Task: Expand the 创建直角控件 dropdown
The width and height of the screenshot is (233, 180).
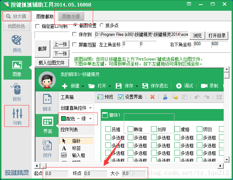Action: coord(90,108)
